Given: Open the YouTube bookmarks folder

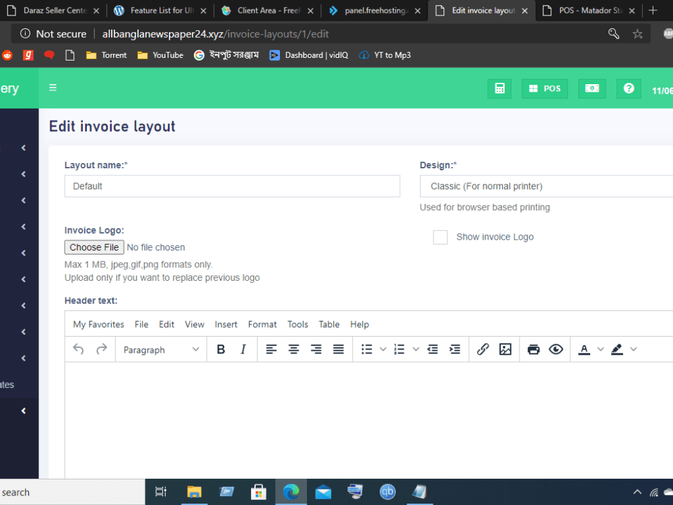Looking at the screenshot, I should tap(161, 55).
